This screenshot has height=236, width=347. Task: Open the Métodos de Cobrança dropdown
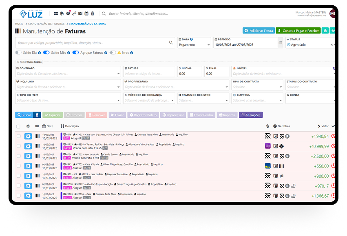(x=149, y=98)
